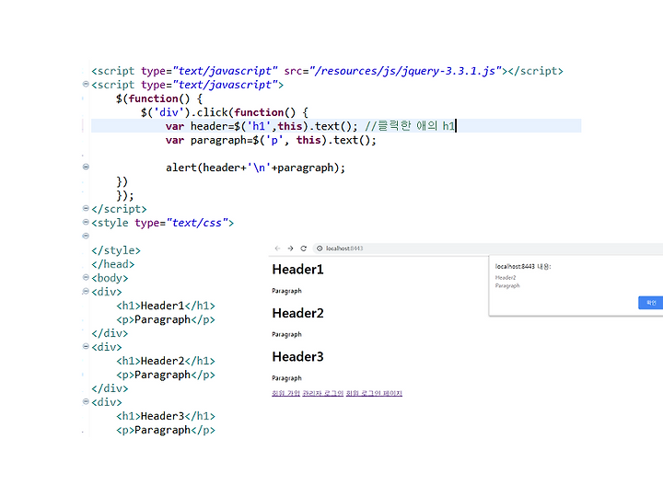This screenshot has width=663, height=497.
Task: Click the </style> closing tag line
Action: pos(116,250)
